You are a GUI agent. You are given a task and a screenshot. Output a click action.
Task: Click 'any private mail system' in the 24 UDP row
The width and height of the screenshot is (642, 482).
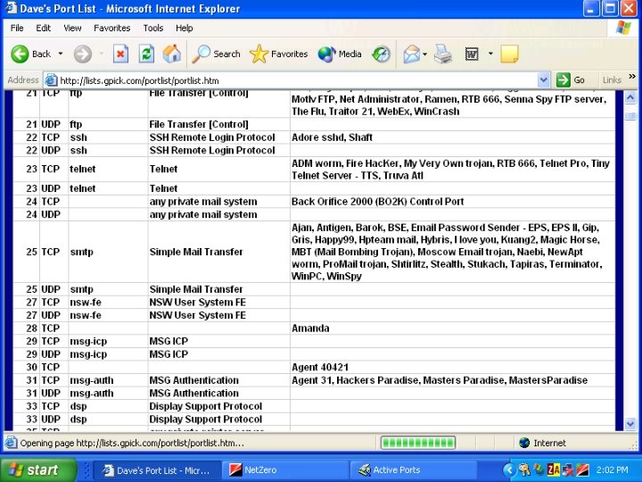(x=203, y=215)
